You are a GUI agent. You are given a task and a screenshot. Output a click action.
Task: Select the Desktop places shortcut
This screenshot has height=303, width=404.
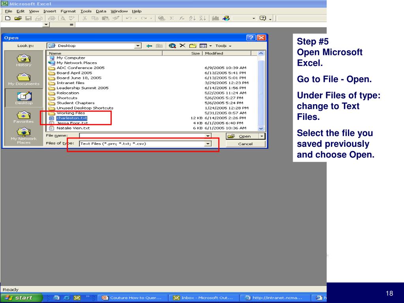pos(24,98)
